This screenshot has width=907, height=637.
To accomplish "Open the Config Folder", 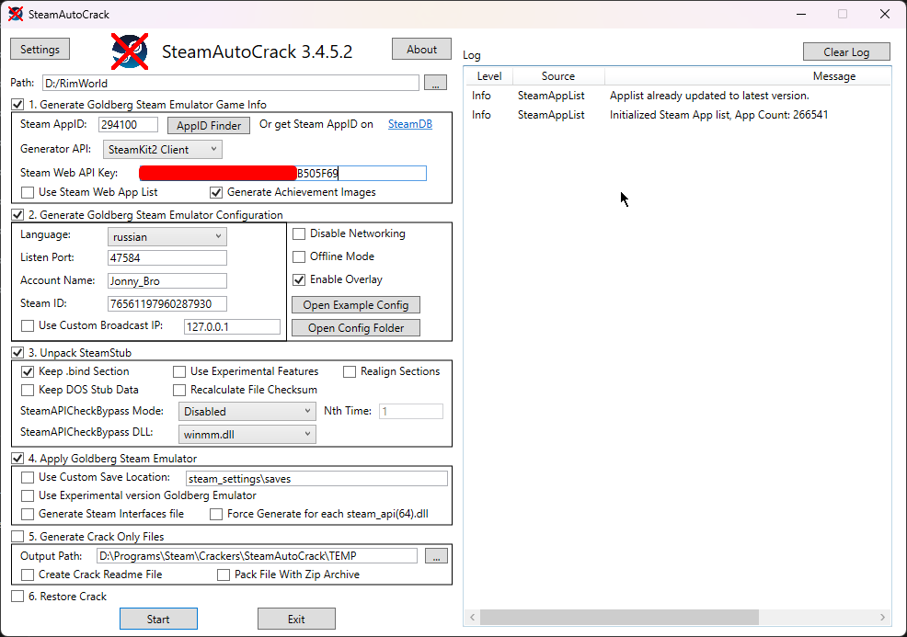I will [x=355, y=327].
